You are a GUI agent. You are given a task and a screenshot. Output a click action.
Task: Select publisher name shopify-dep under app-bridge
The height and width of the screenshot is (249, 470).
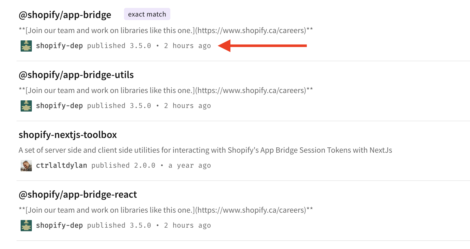60,46
